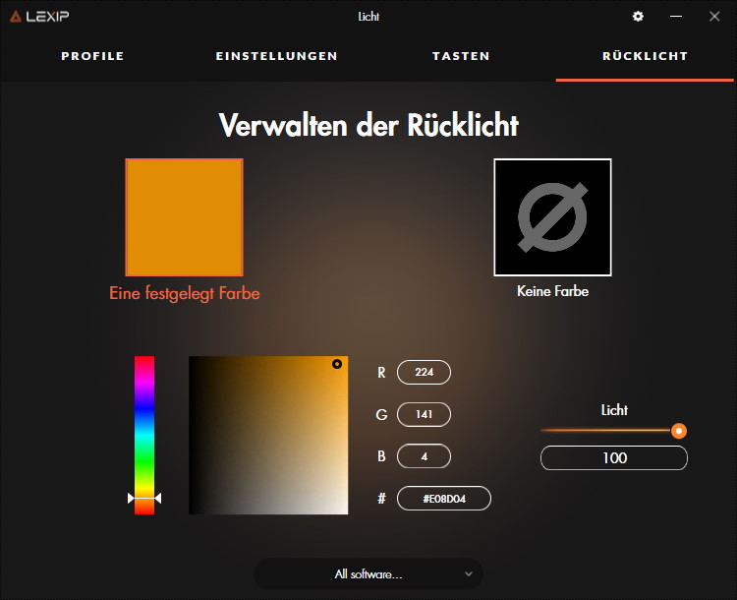Select the Keine Farbe crossed-circle icon
737x600 pixels.
[x=552, y=217]
